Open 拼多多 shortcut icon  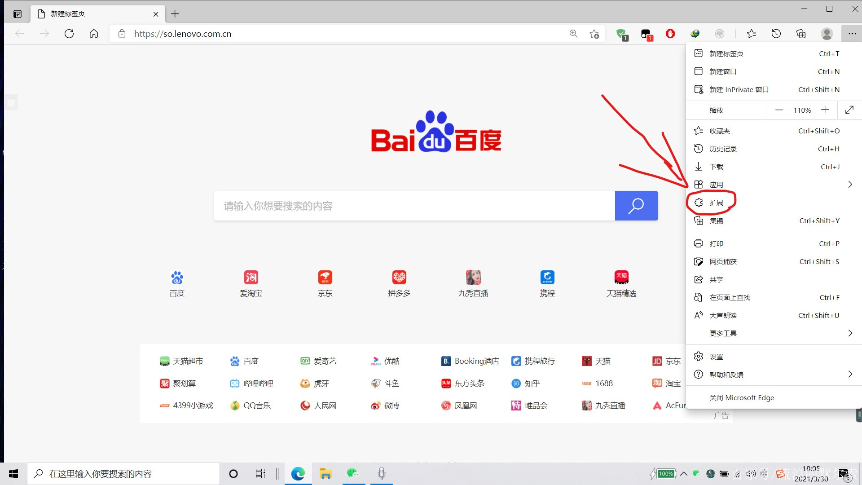click(x=399, y=277)
